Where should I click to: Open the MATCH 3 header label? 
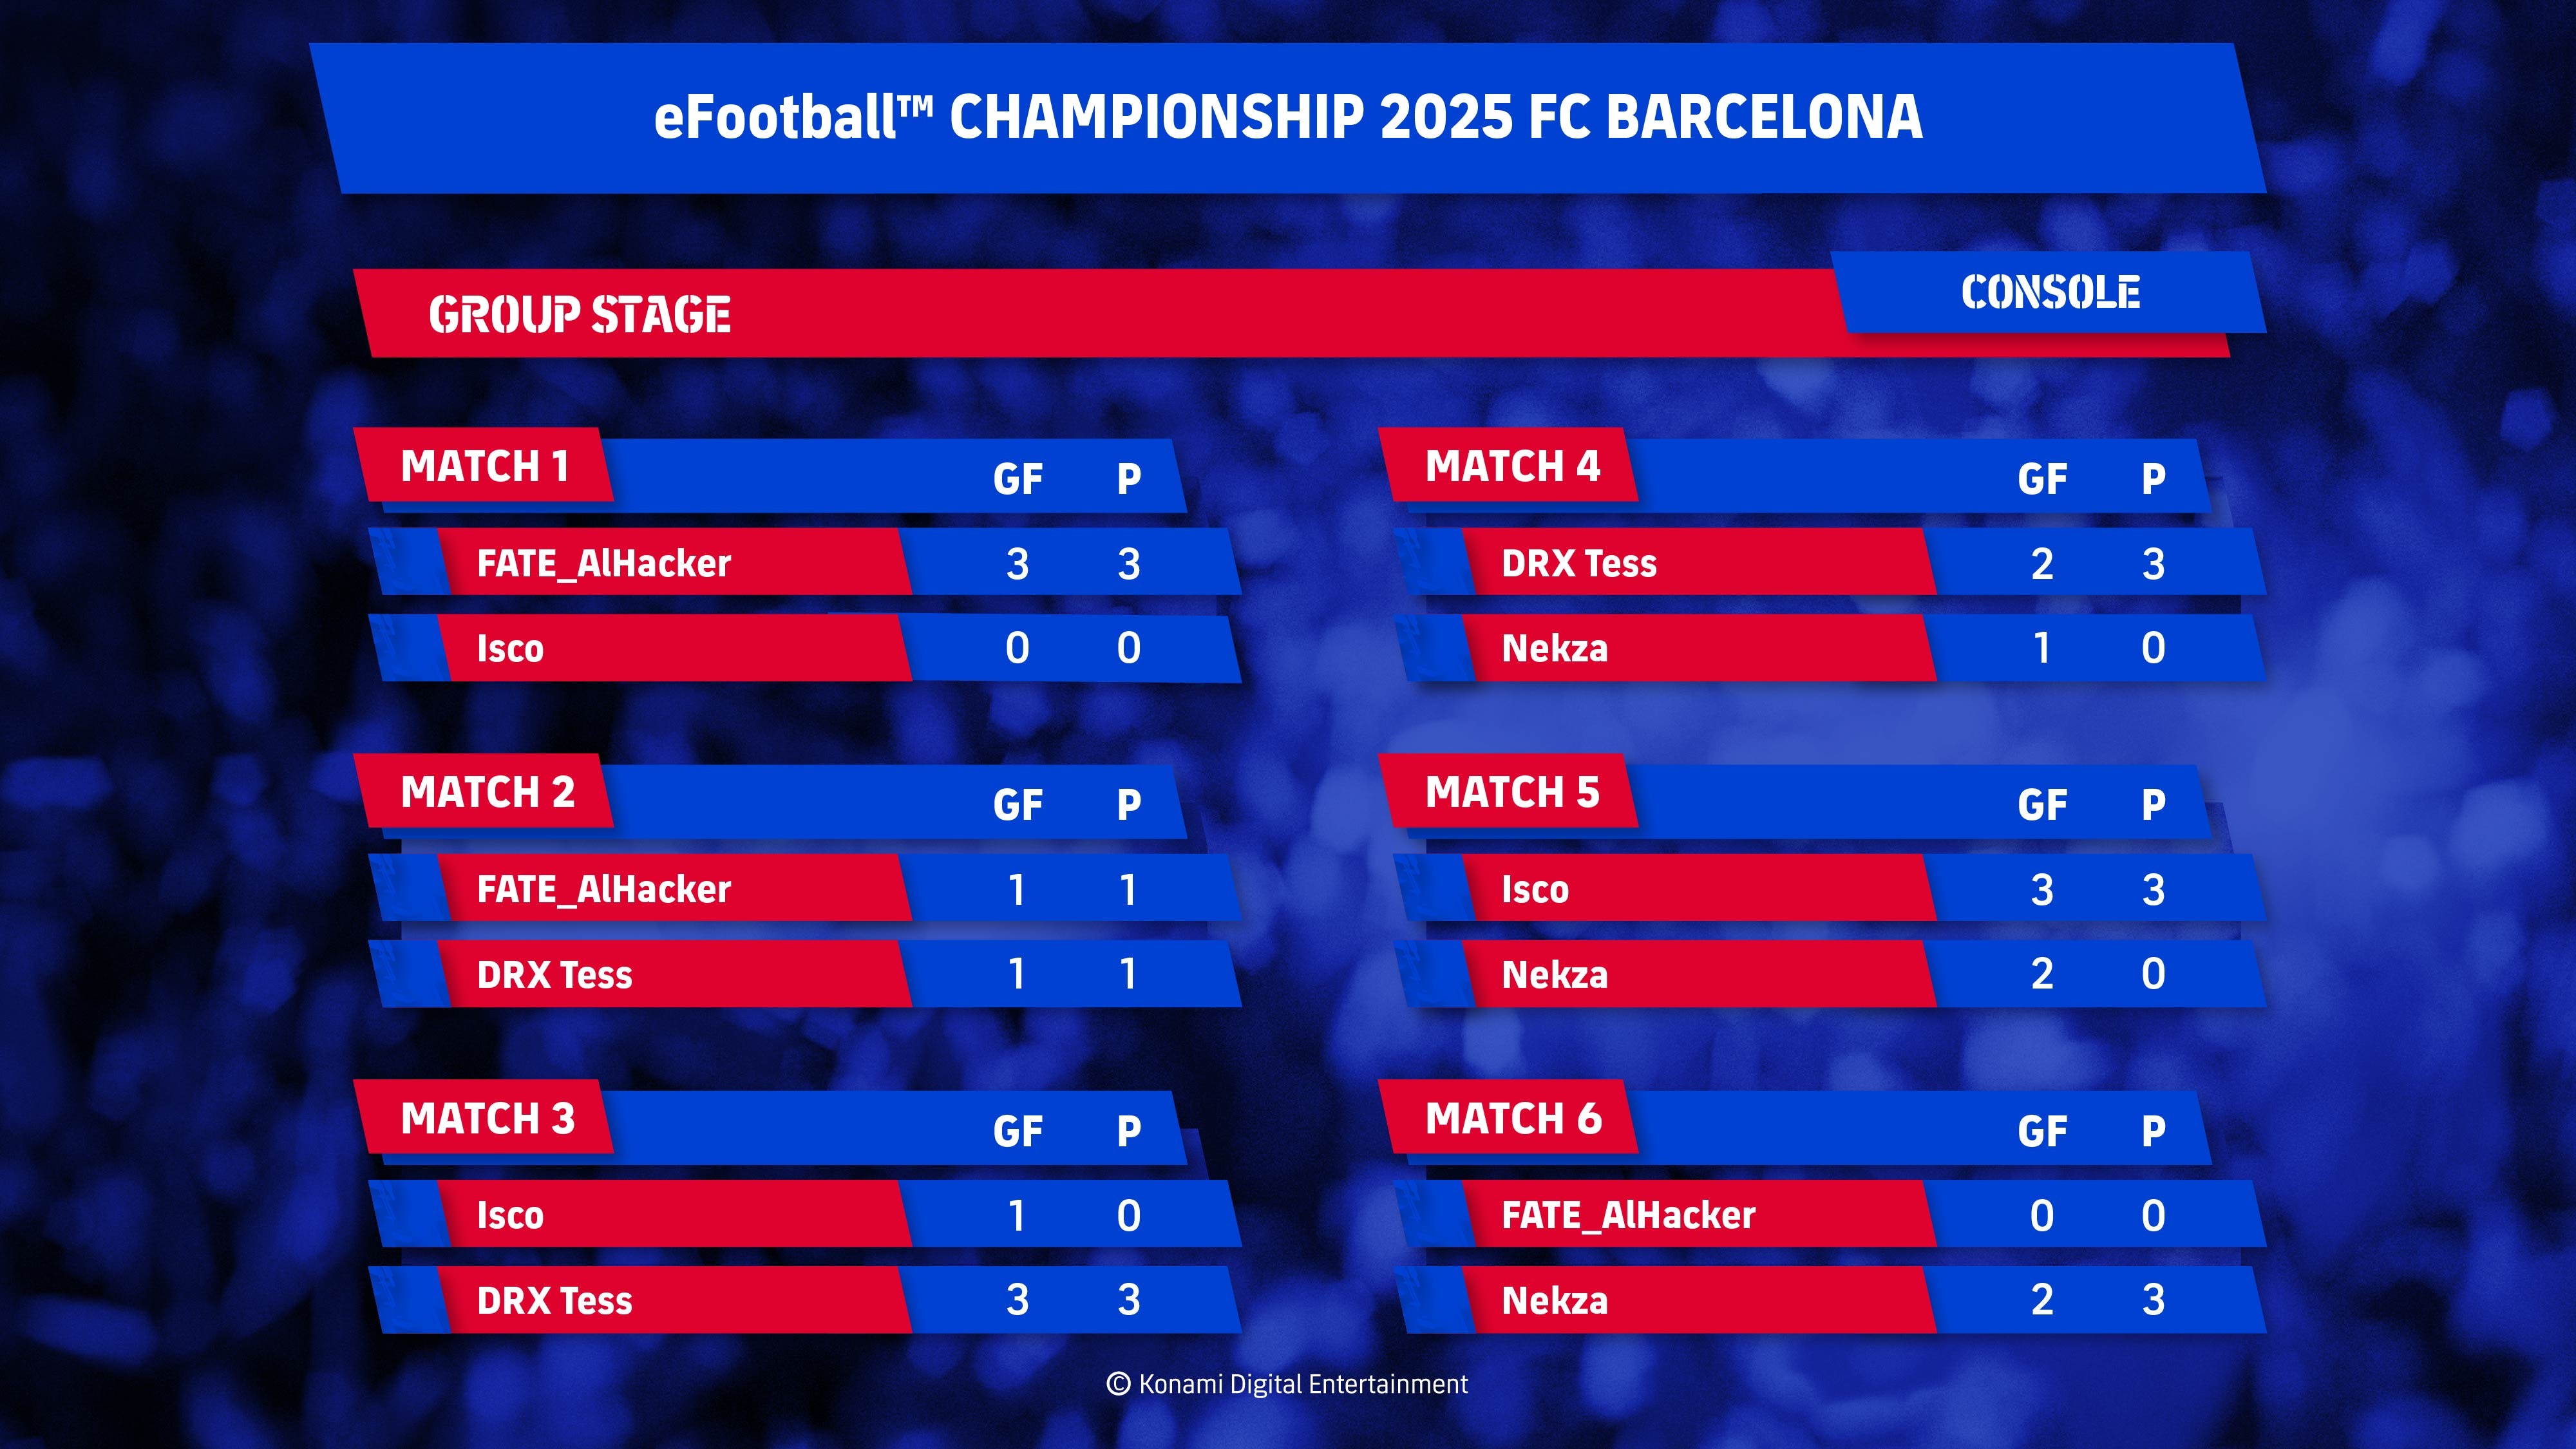click(x=487, y=1118)
